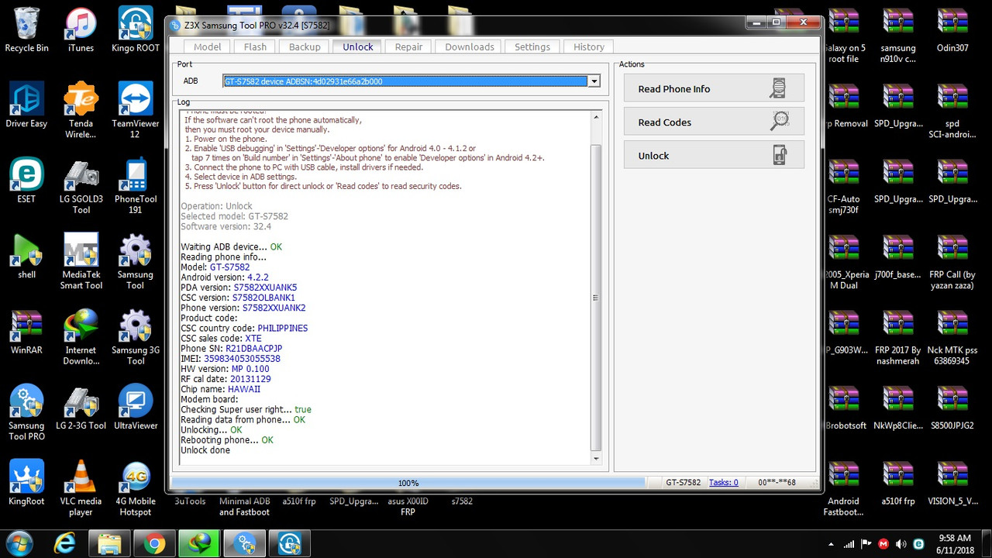Select the shell desktop shortcut
The width and height of the screenshot is (992, 558).
coord(26,257)
